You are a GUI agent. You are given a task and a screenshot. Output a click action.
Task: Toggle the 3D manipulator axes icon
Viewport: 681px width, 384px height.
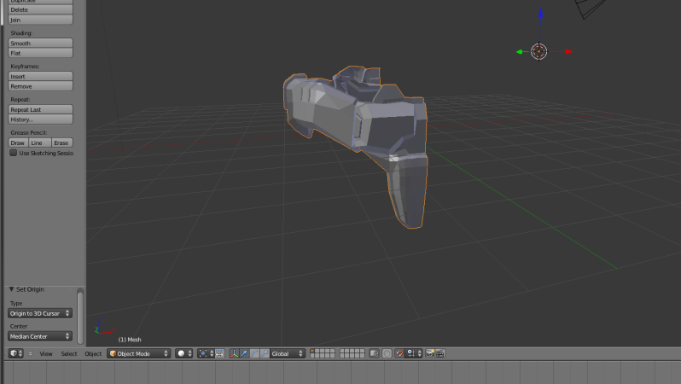tap(234, 353)
